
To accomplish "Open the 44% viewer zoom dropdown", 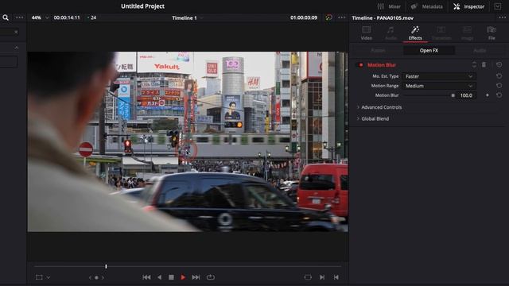I will tap(40, 17).
